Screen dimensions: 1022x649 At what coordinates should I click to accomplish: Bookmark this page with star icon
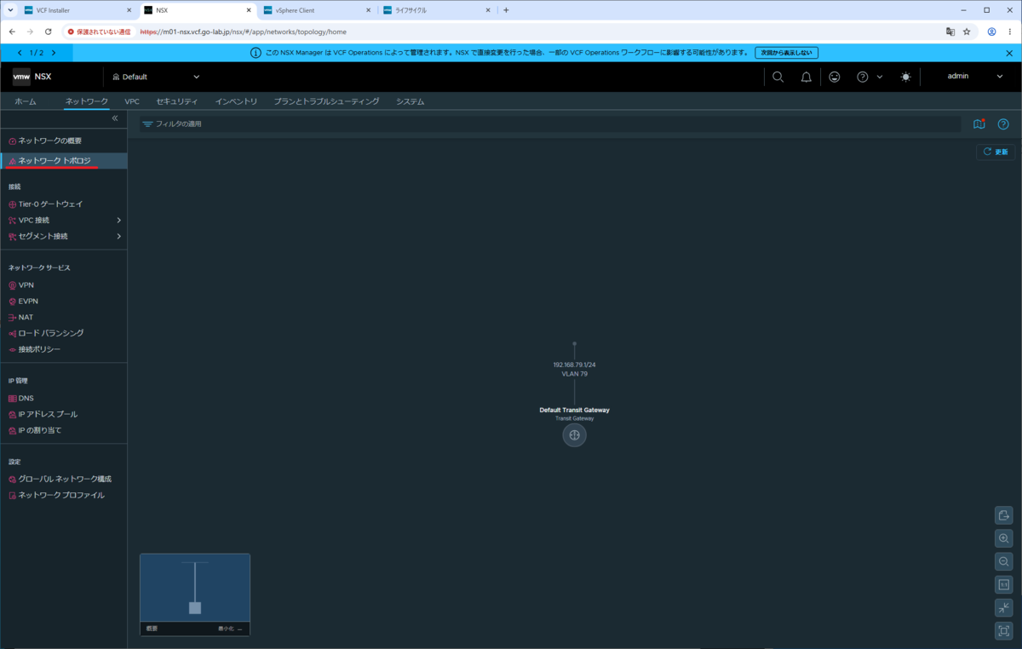(x=967, y=32)
